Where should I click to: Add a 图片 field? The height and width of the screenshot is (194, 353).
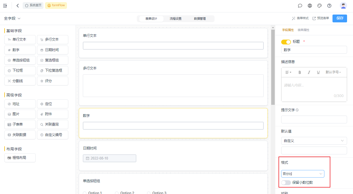(20, 114)
